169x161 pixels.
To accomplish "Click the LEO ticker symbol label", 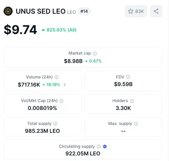I will [x=72, y=12].
